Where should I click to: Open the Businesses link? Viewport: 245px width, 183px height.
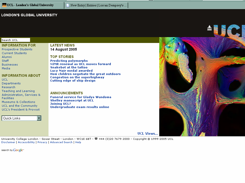click(x=10, y=65)
